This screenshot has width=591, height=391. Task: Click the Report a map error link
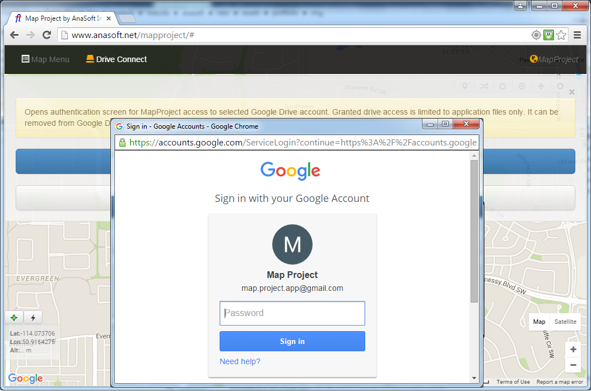[560, 382]
